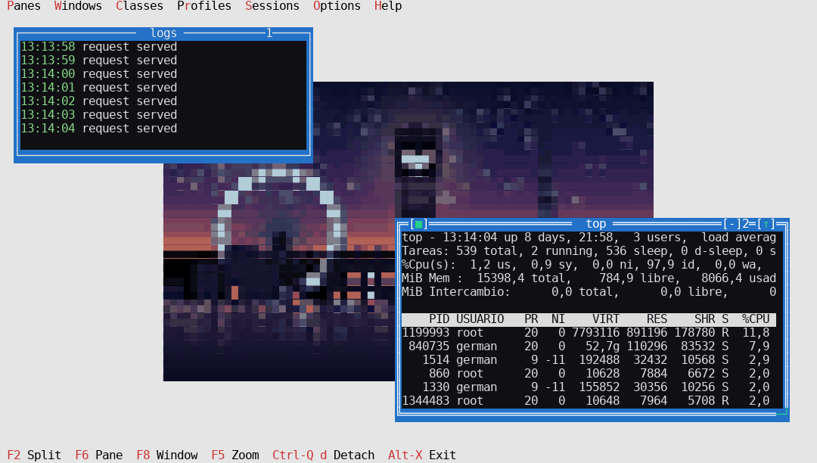Open the Options menu
The height and width of the screenshot is (463, 817).
337,6
